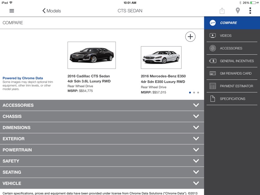The width and height of the screenshot is (260, 195).
Task: Click 4dr Sdn 3.6L Luxury RWD trim text
Action: tap(89, 81)
